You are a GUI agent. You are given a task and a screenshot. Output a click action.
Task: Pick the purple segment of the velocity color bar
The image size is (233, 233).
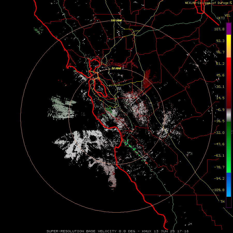click(229, 29)
